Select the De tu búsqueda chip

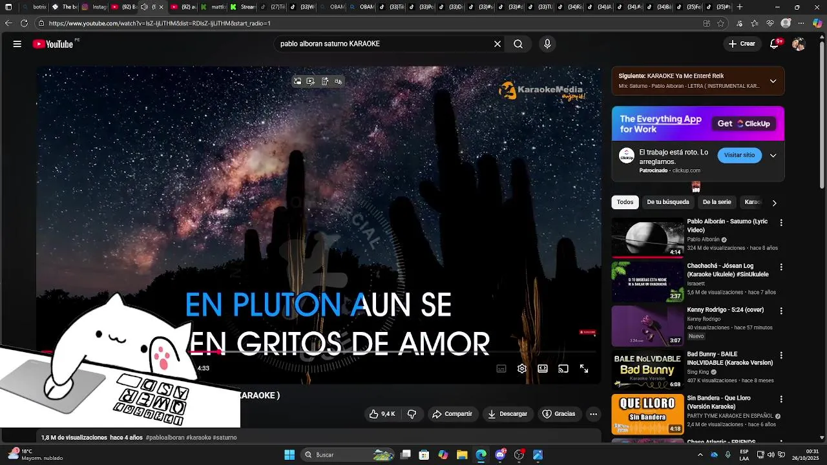[668, 202]
